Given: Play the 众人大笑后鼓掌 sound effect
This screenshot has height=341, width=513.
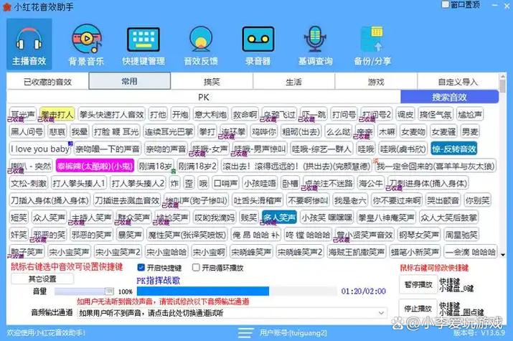Looking at the screenshot, I should pyautogui.click(x=449, y=218).
